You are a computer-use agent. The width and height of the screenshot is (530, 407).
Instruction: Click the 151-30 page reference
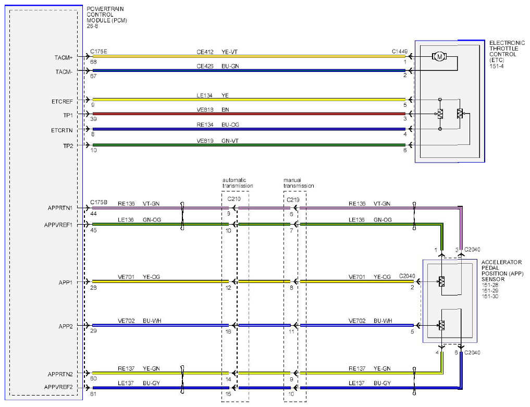coord(490,297)
